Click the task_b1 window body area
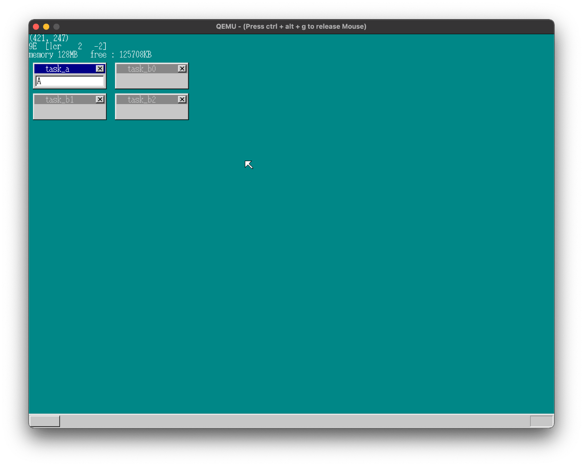The width and height of the screenshot is (583, 466). tap(70, 111)
